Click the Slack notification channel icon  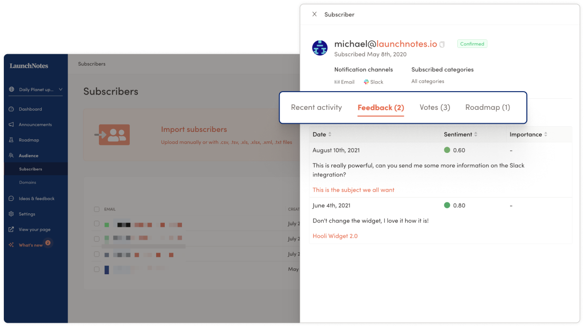(366, 82)
